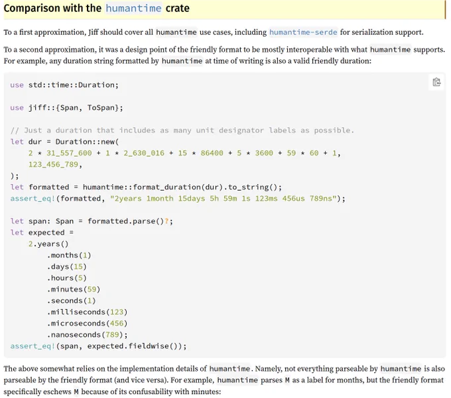
Task: Click the code ".microseconds(456)"
Action: [x=87, y=324]
